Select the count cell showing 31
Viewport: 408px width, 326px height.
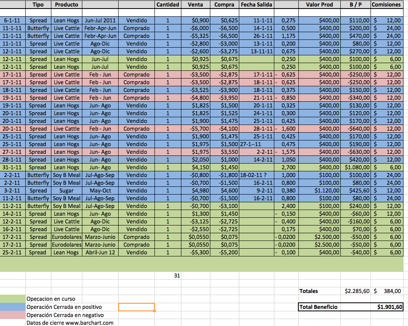pos(168,276)
